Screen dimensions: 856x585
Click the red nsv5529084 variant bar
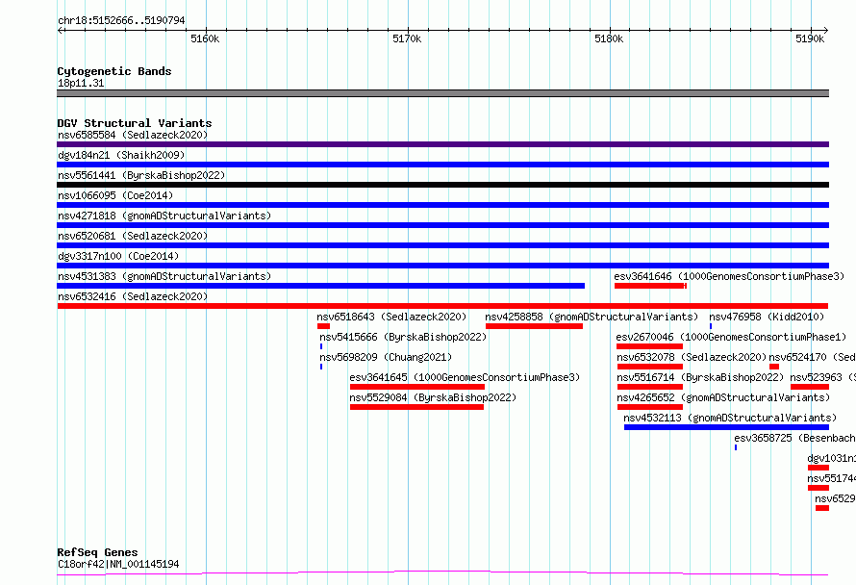[416, 407]
